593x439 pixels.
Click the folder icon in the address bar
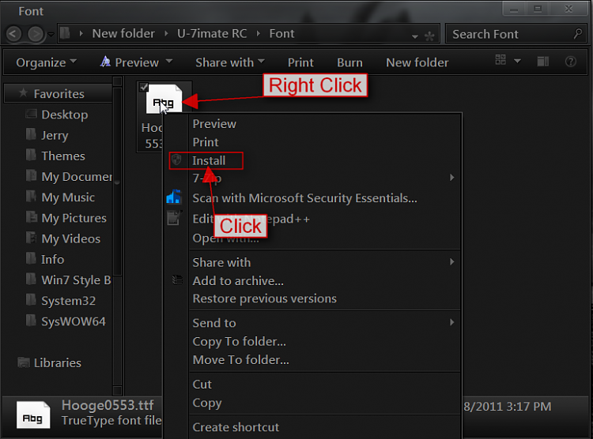[66, 33]
